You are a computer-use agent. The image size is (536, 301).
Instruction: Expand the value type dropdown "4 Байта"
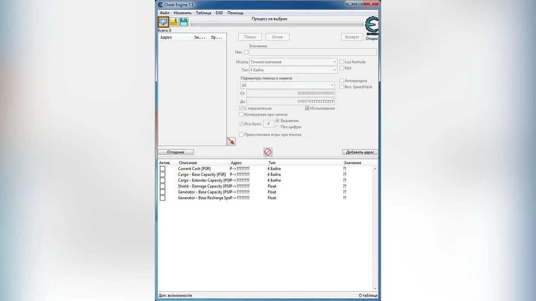tap(293, 70)
